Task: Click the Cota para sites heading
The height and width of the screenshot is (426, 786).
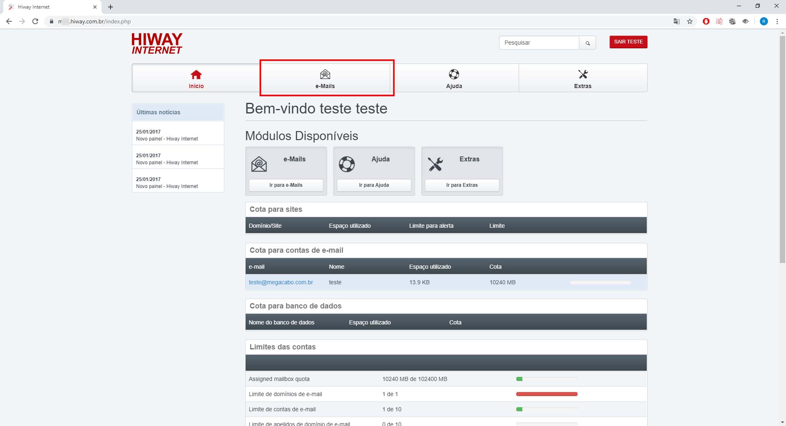Action: [276, 209]
